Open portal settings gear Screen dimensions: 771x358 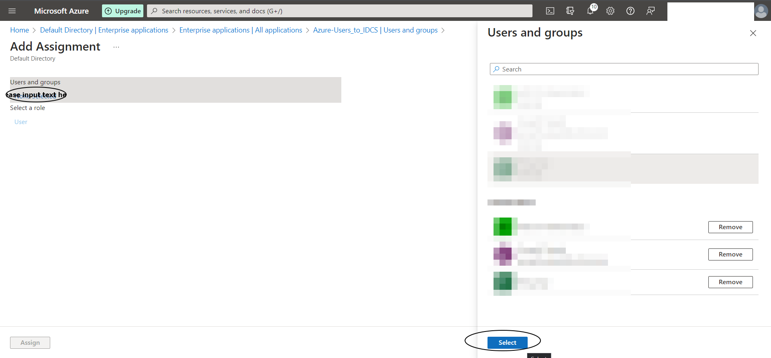pyautogui.click(x=610, y=11)
